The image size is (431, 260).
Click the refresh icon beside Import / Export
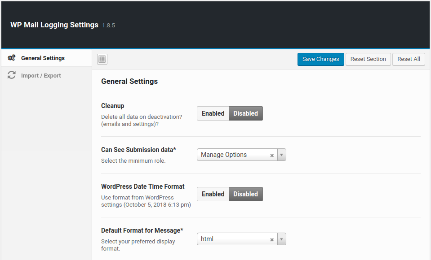click(x=12, y=75)
